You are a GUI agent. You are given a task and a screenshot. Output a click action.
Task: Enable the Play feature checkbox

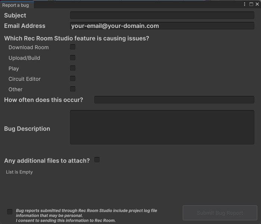73,68
